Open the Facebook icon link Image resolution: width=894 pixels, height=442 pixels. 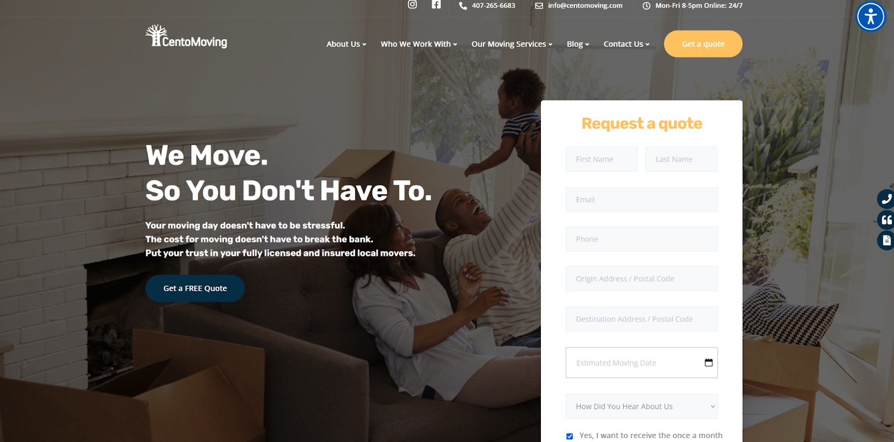pyautogui.click(x=436, y=4)
